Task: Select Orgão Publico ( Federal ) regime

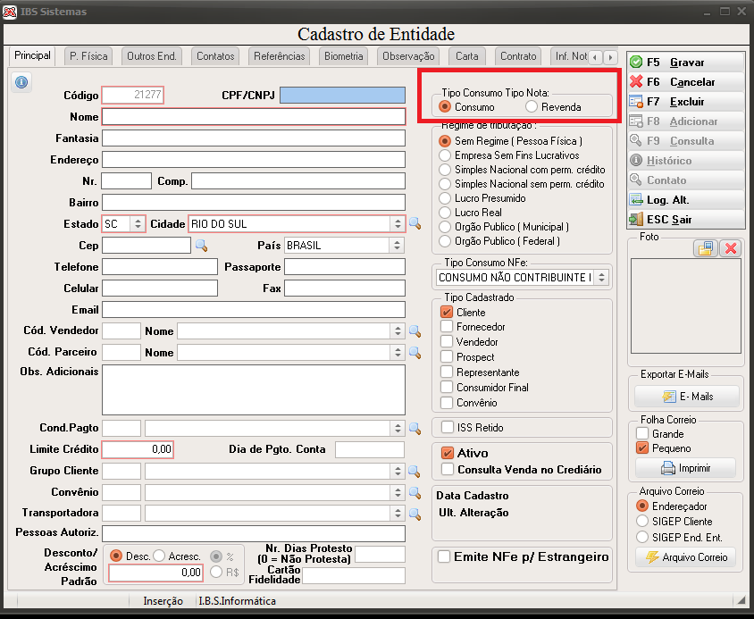Action: pos(445,241)
